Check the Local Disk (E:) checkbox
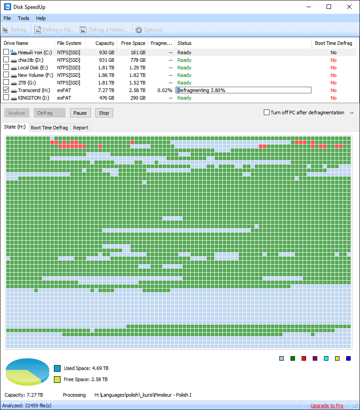 (x=6, y=67)
